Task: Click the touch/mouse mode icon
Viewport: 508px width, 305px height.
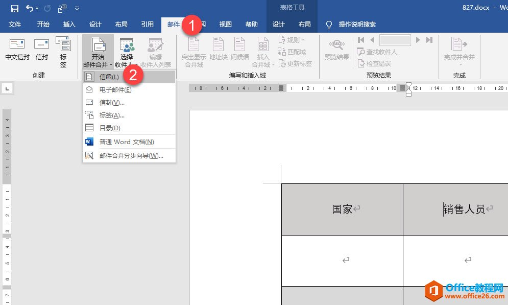Action: pyautogui.click(x=62, y=8)
